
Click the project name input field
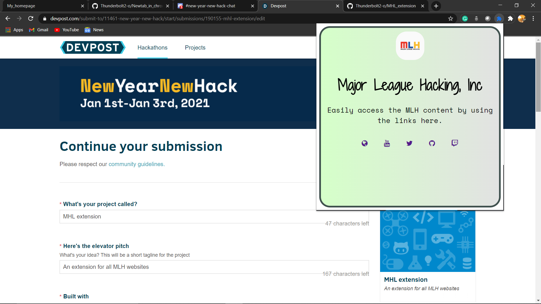(x=192, y=216)
